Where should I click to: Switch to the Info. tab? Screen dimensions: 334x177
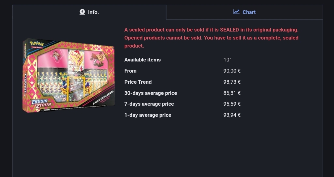89,12
